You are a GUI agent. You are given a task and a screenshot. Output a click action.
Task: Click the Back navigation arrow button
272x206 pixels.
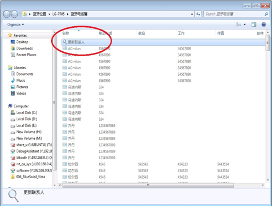tap(7, 14)
